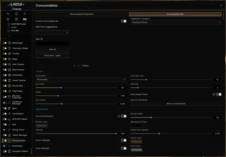Click the Add ID button
Viewport: 226px width, 157px height.
(52, 49)
